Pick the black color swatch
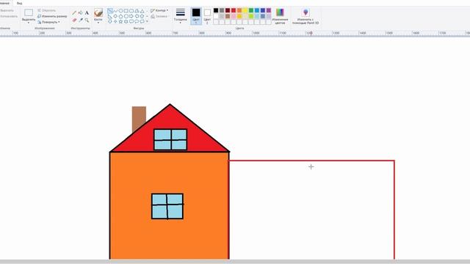This screenshot has width=470, height=264. click(216, 10)
